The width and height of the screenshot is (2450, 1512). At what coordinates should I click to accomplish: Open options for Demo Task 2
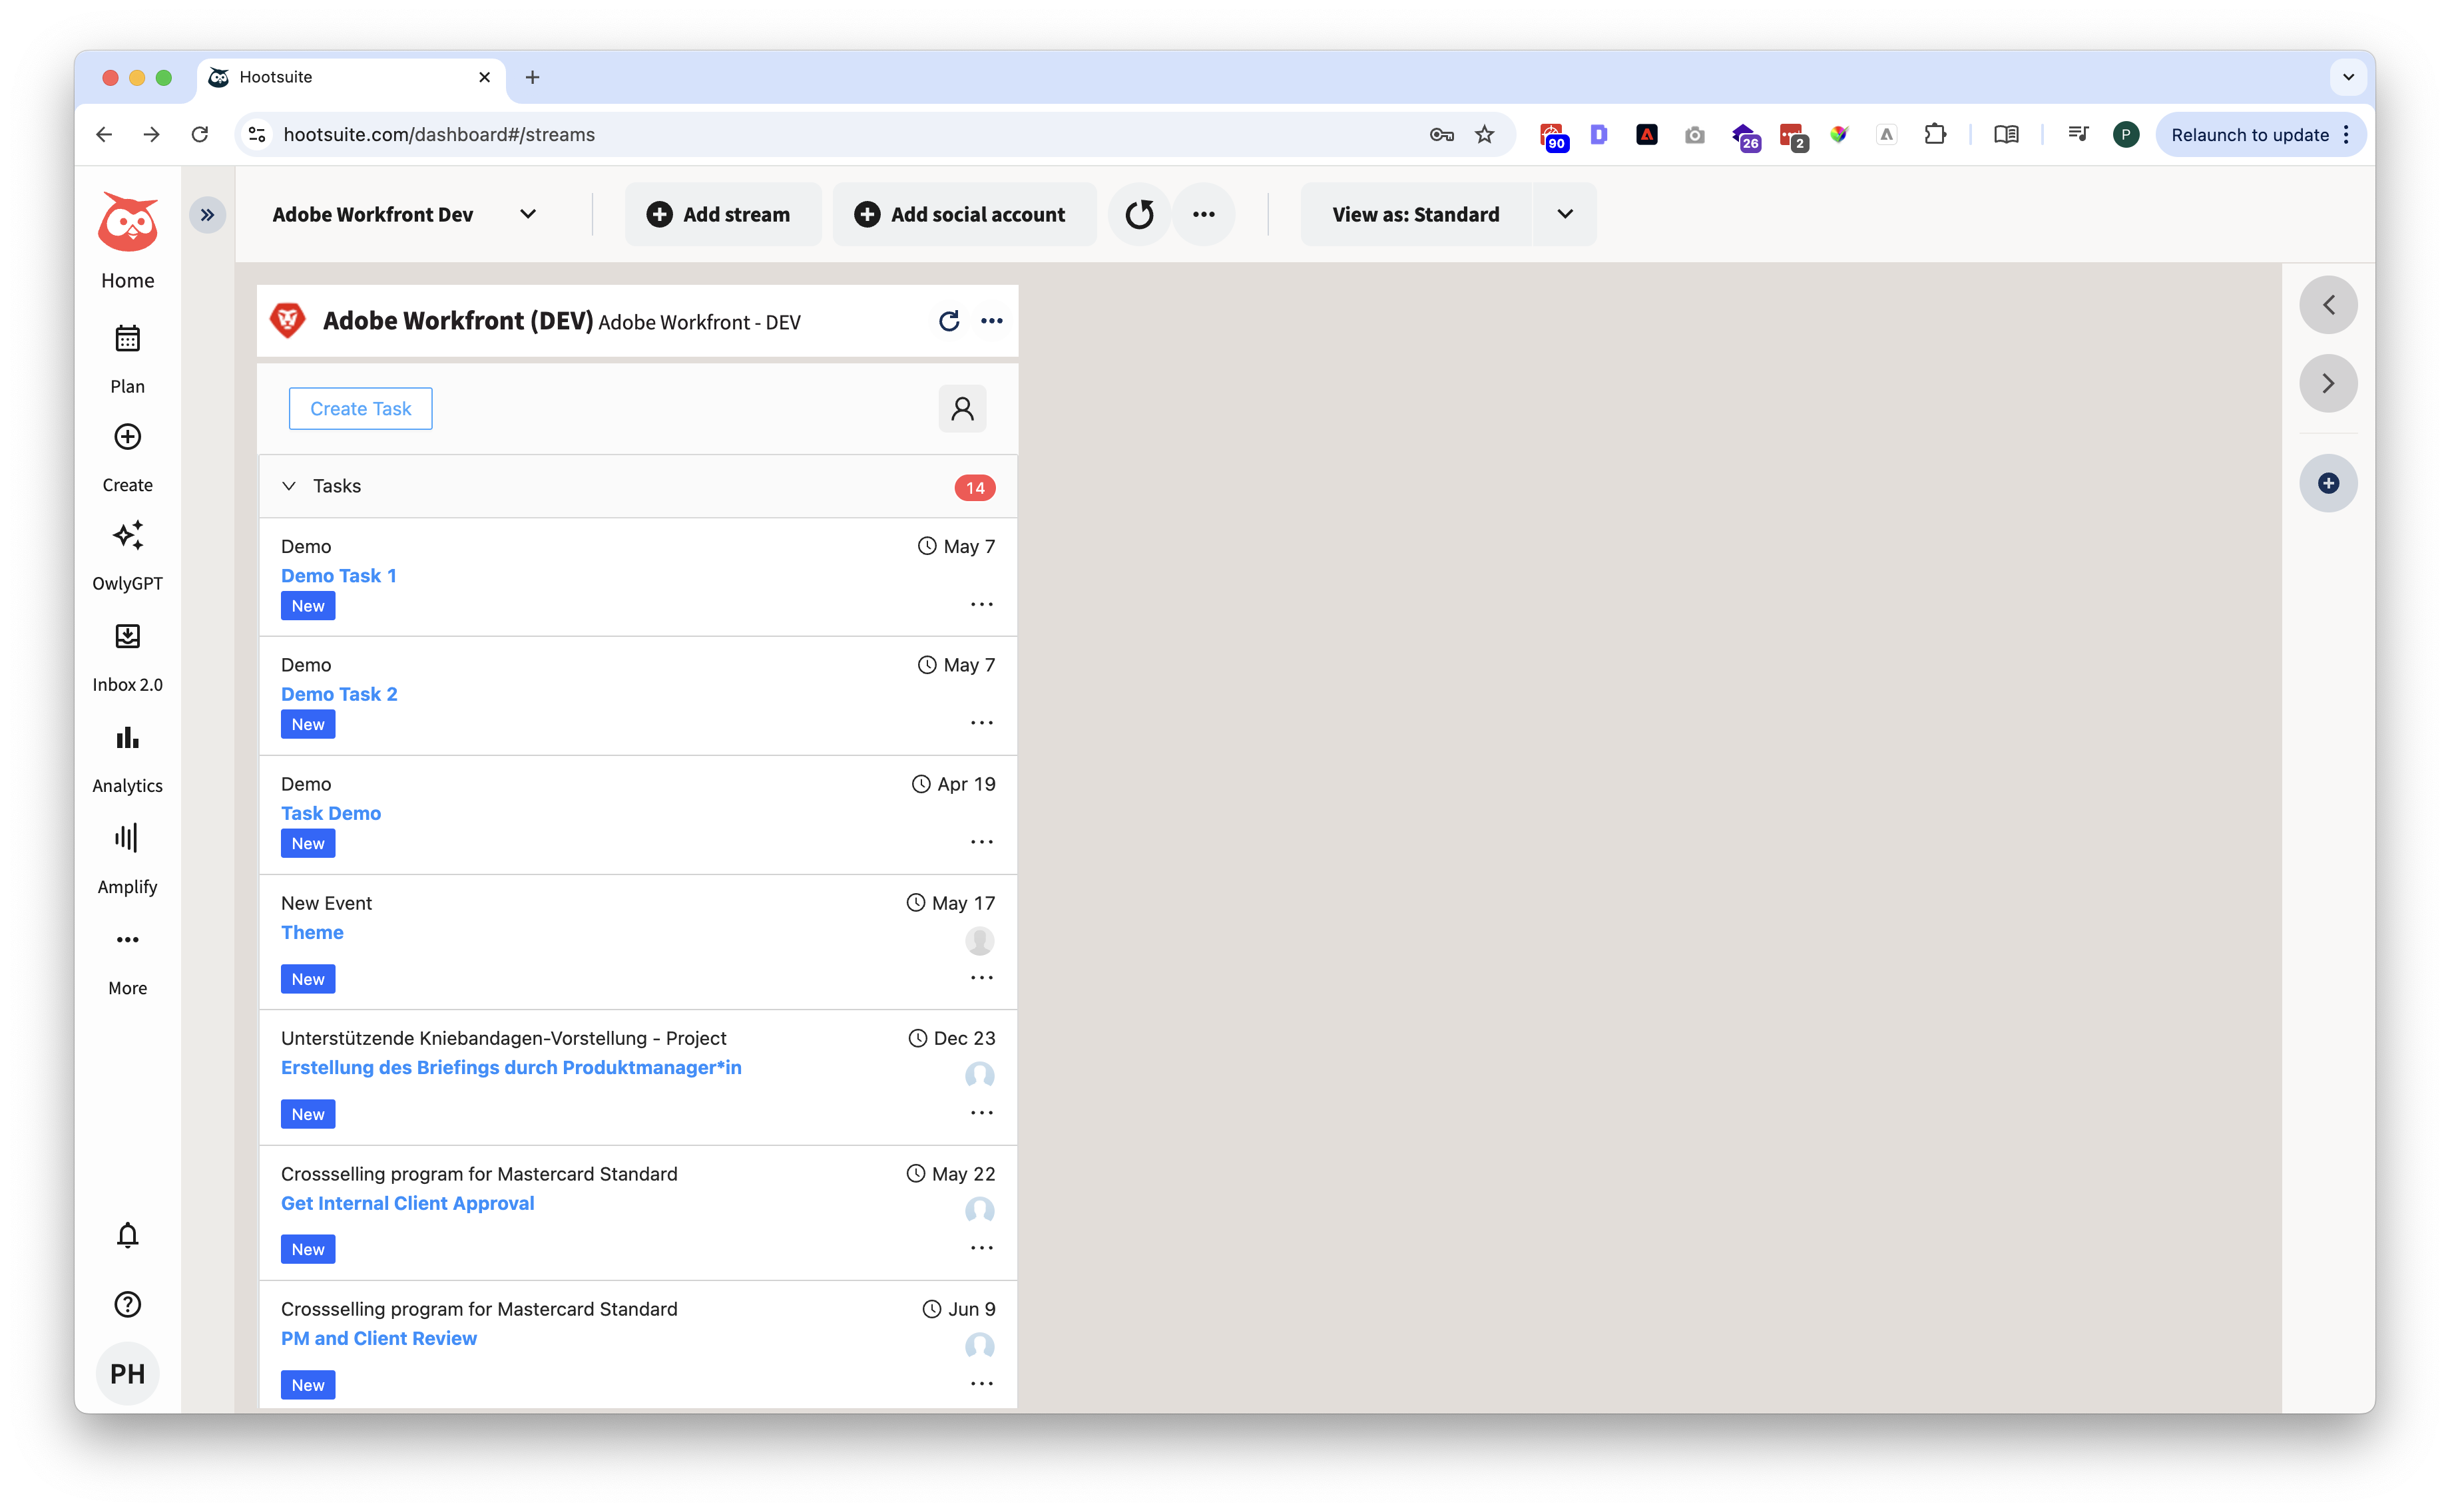click(981, 723)
